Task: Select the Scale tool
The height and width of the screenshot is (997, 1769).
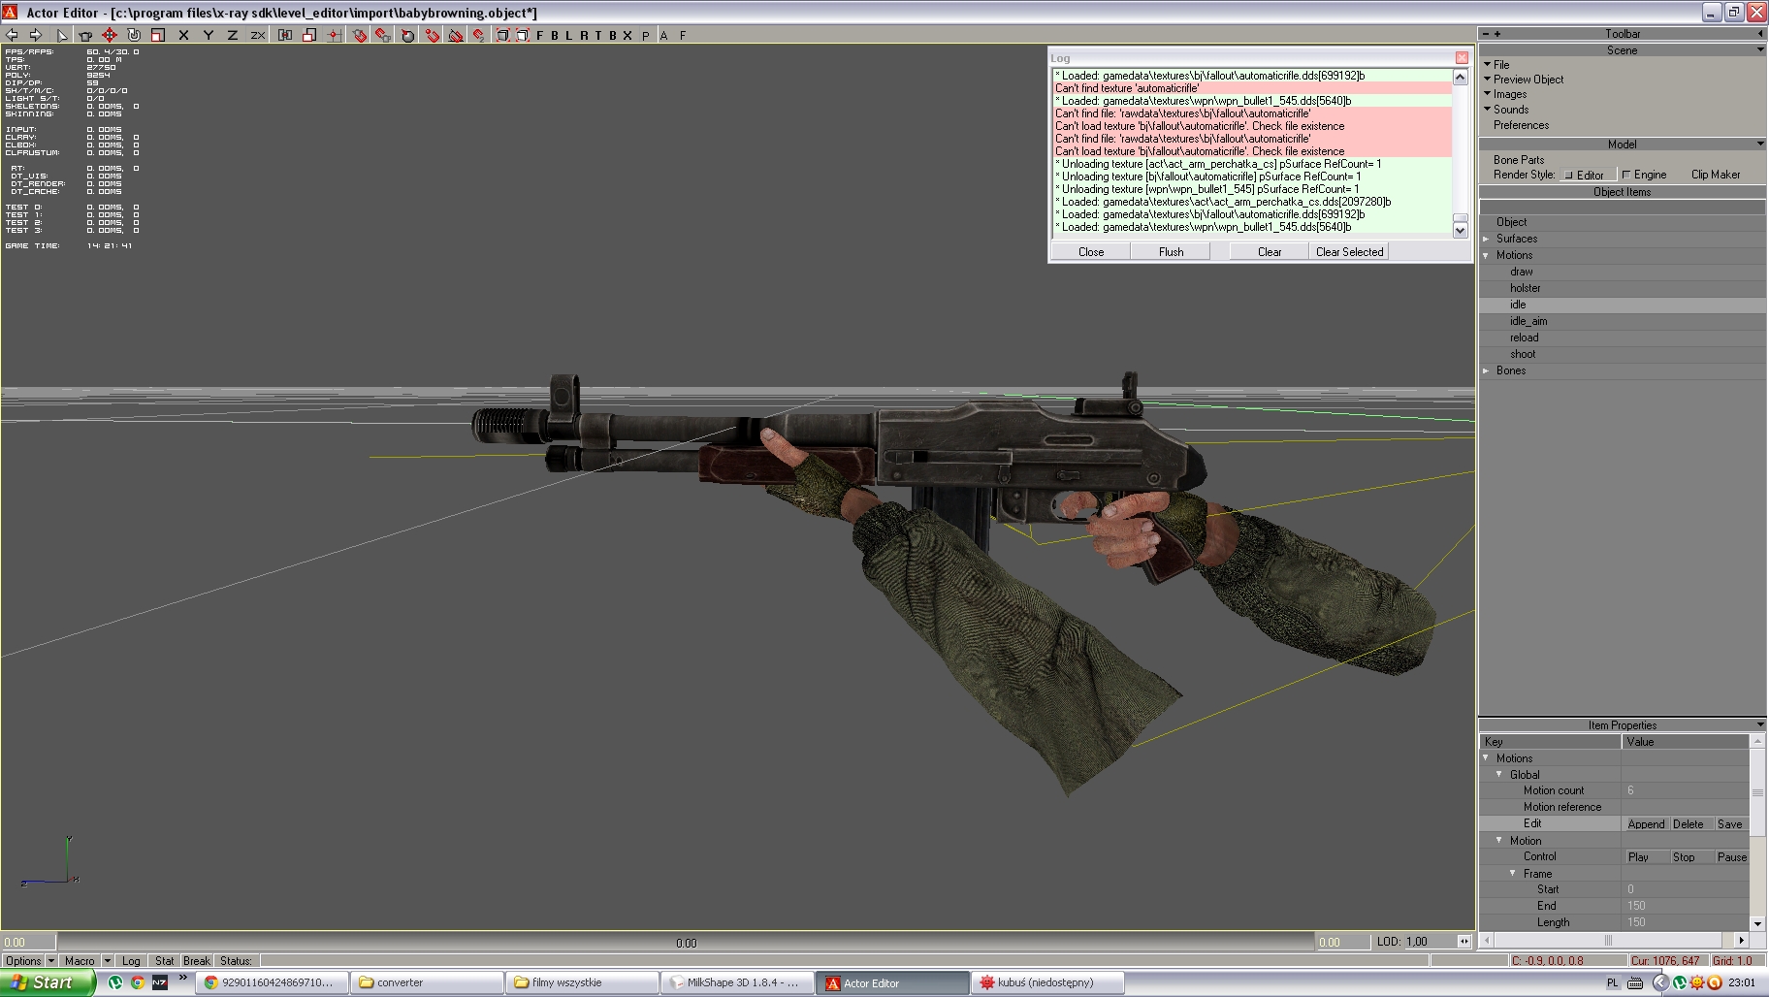Action: tap(158, 35)
